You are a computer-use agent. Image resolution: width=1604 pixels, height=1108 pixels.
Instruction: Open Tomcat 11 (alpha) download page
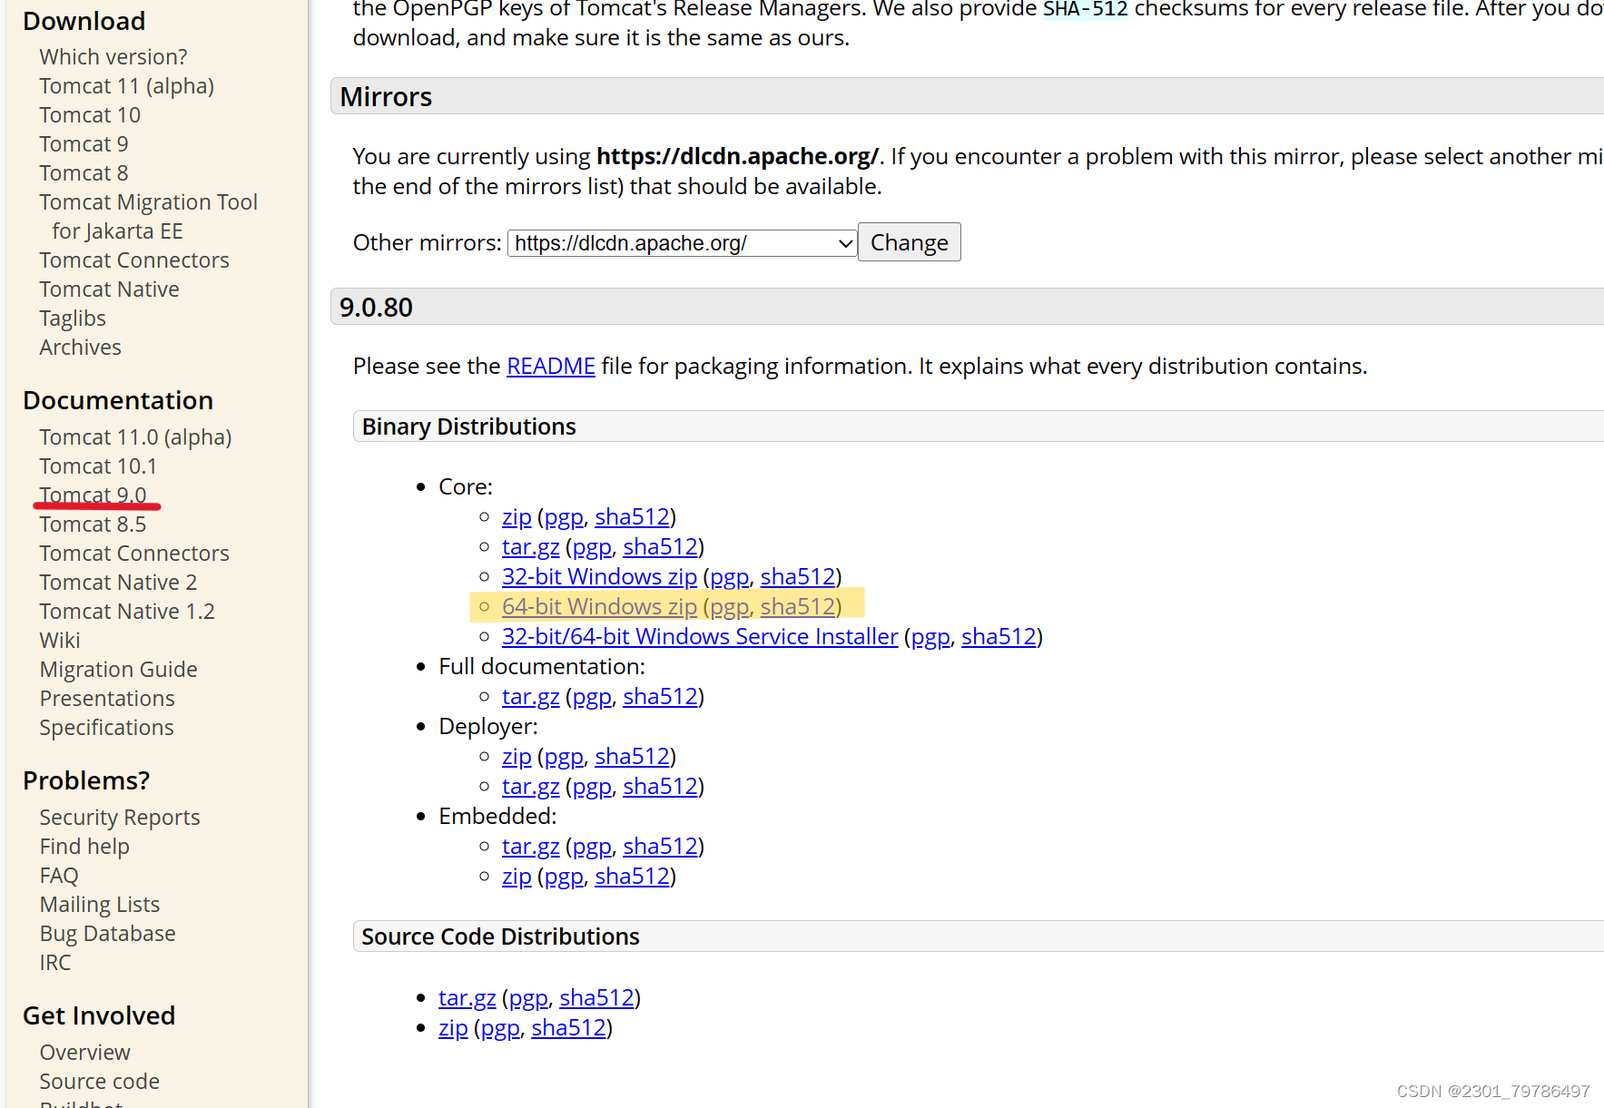click(x=127, y=85)
